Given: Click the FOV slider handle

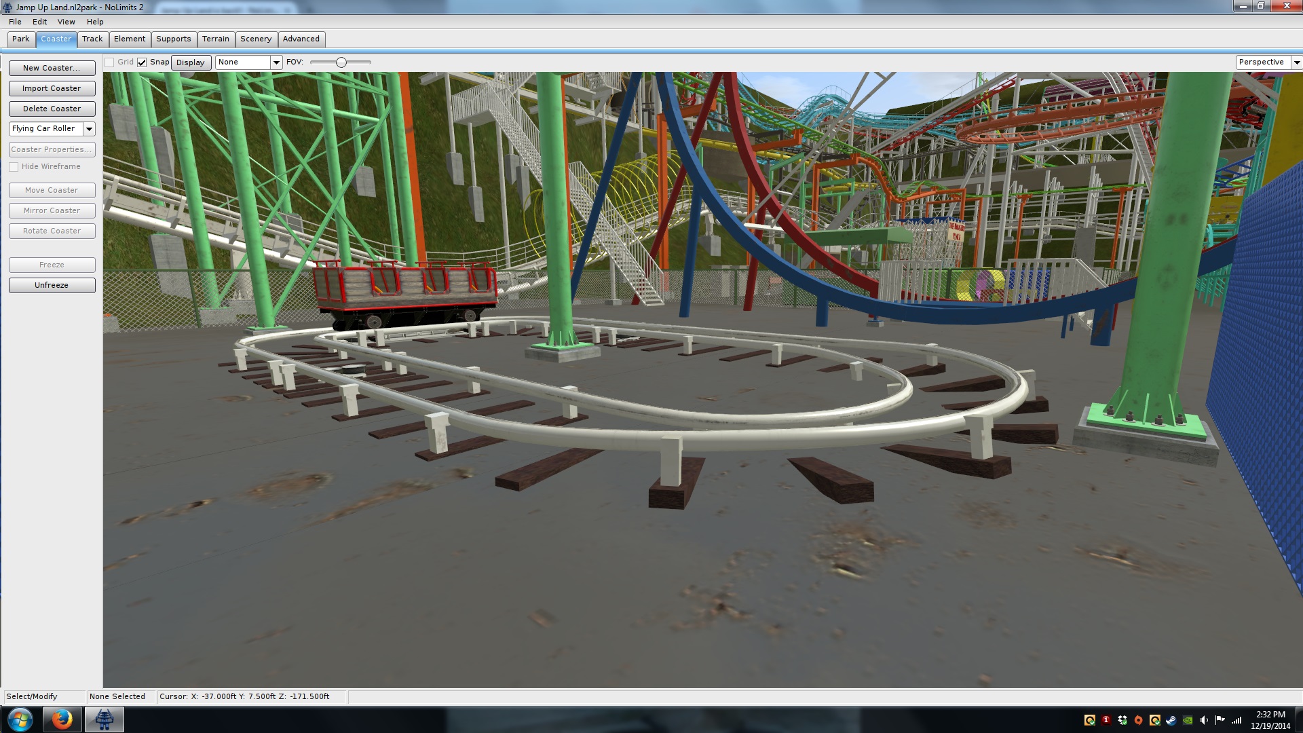Looking at the screenshot, I should coord(341,62).
